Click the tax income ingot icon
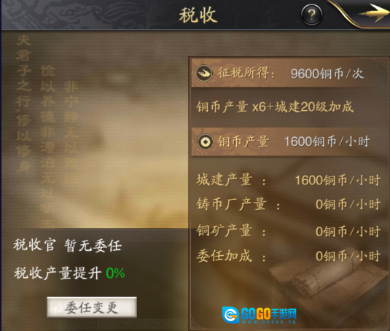 [x=204, y=73]
